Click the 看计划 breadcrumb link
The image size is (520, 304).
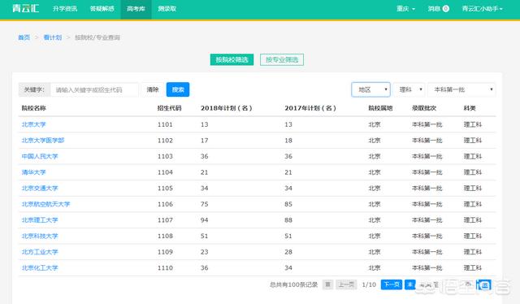click(x=52, y=37)
